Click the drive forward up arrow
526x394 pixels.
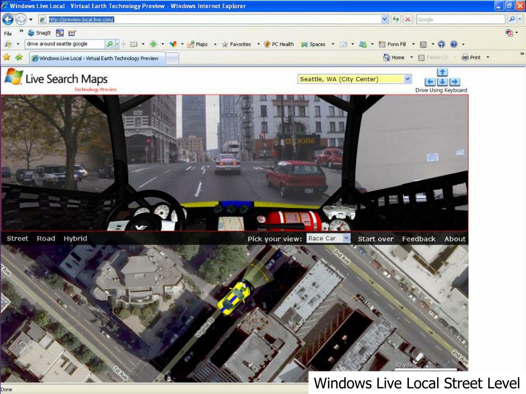(442, 72)
